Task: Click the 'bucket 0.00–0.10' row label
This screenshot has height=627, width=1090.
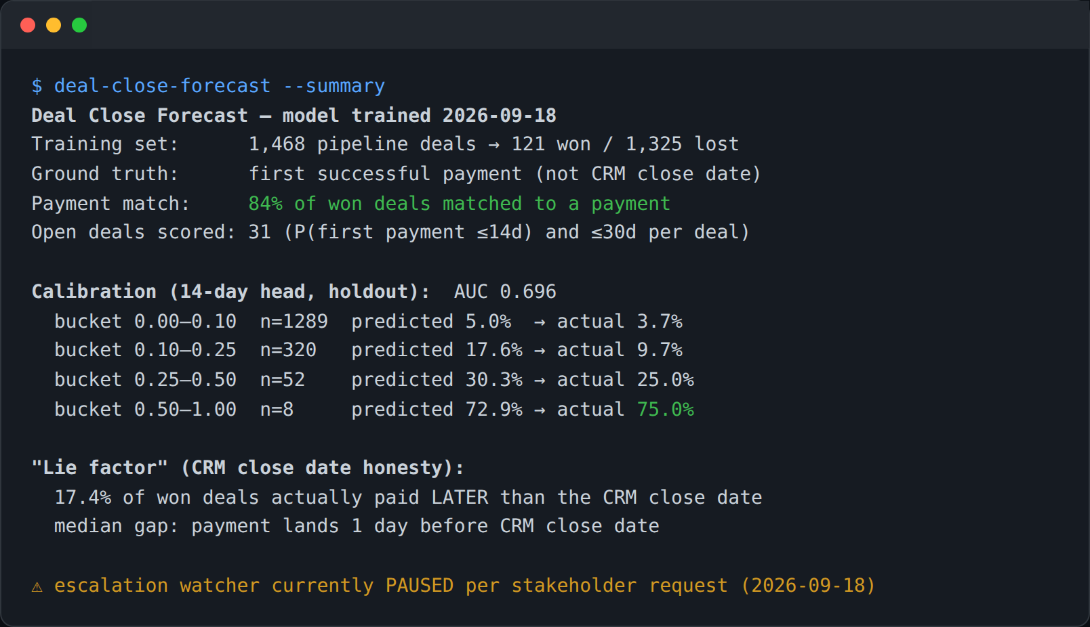Action: [x=145, y=322]
